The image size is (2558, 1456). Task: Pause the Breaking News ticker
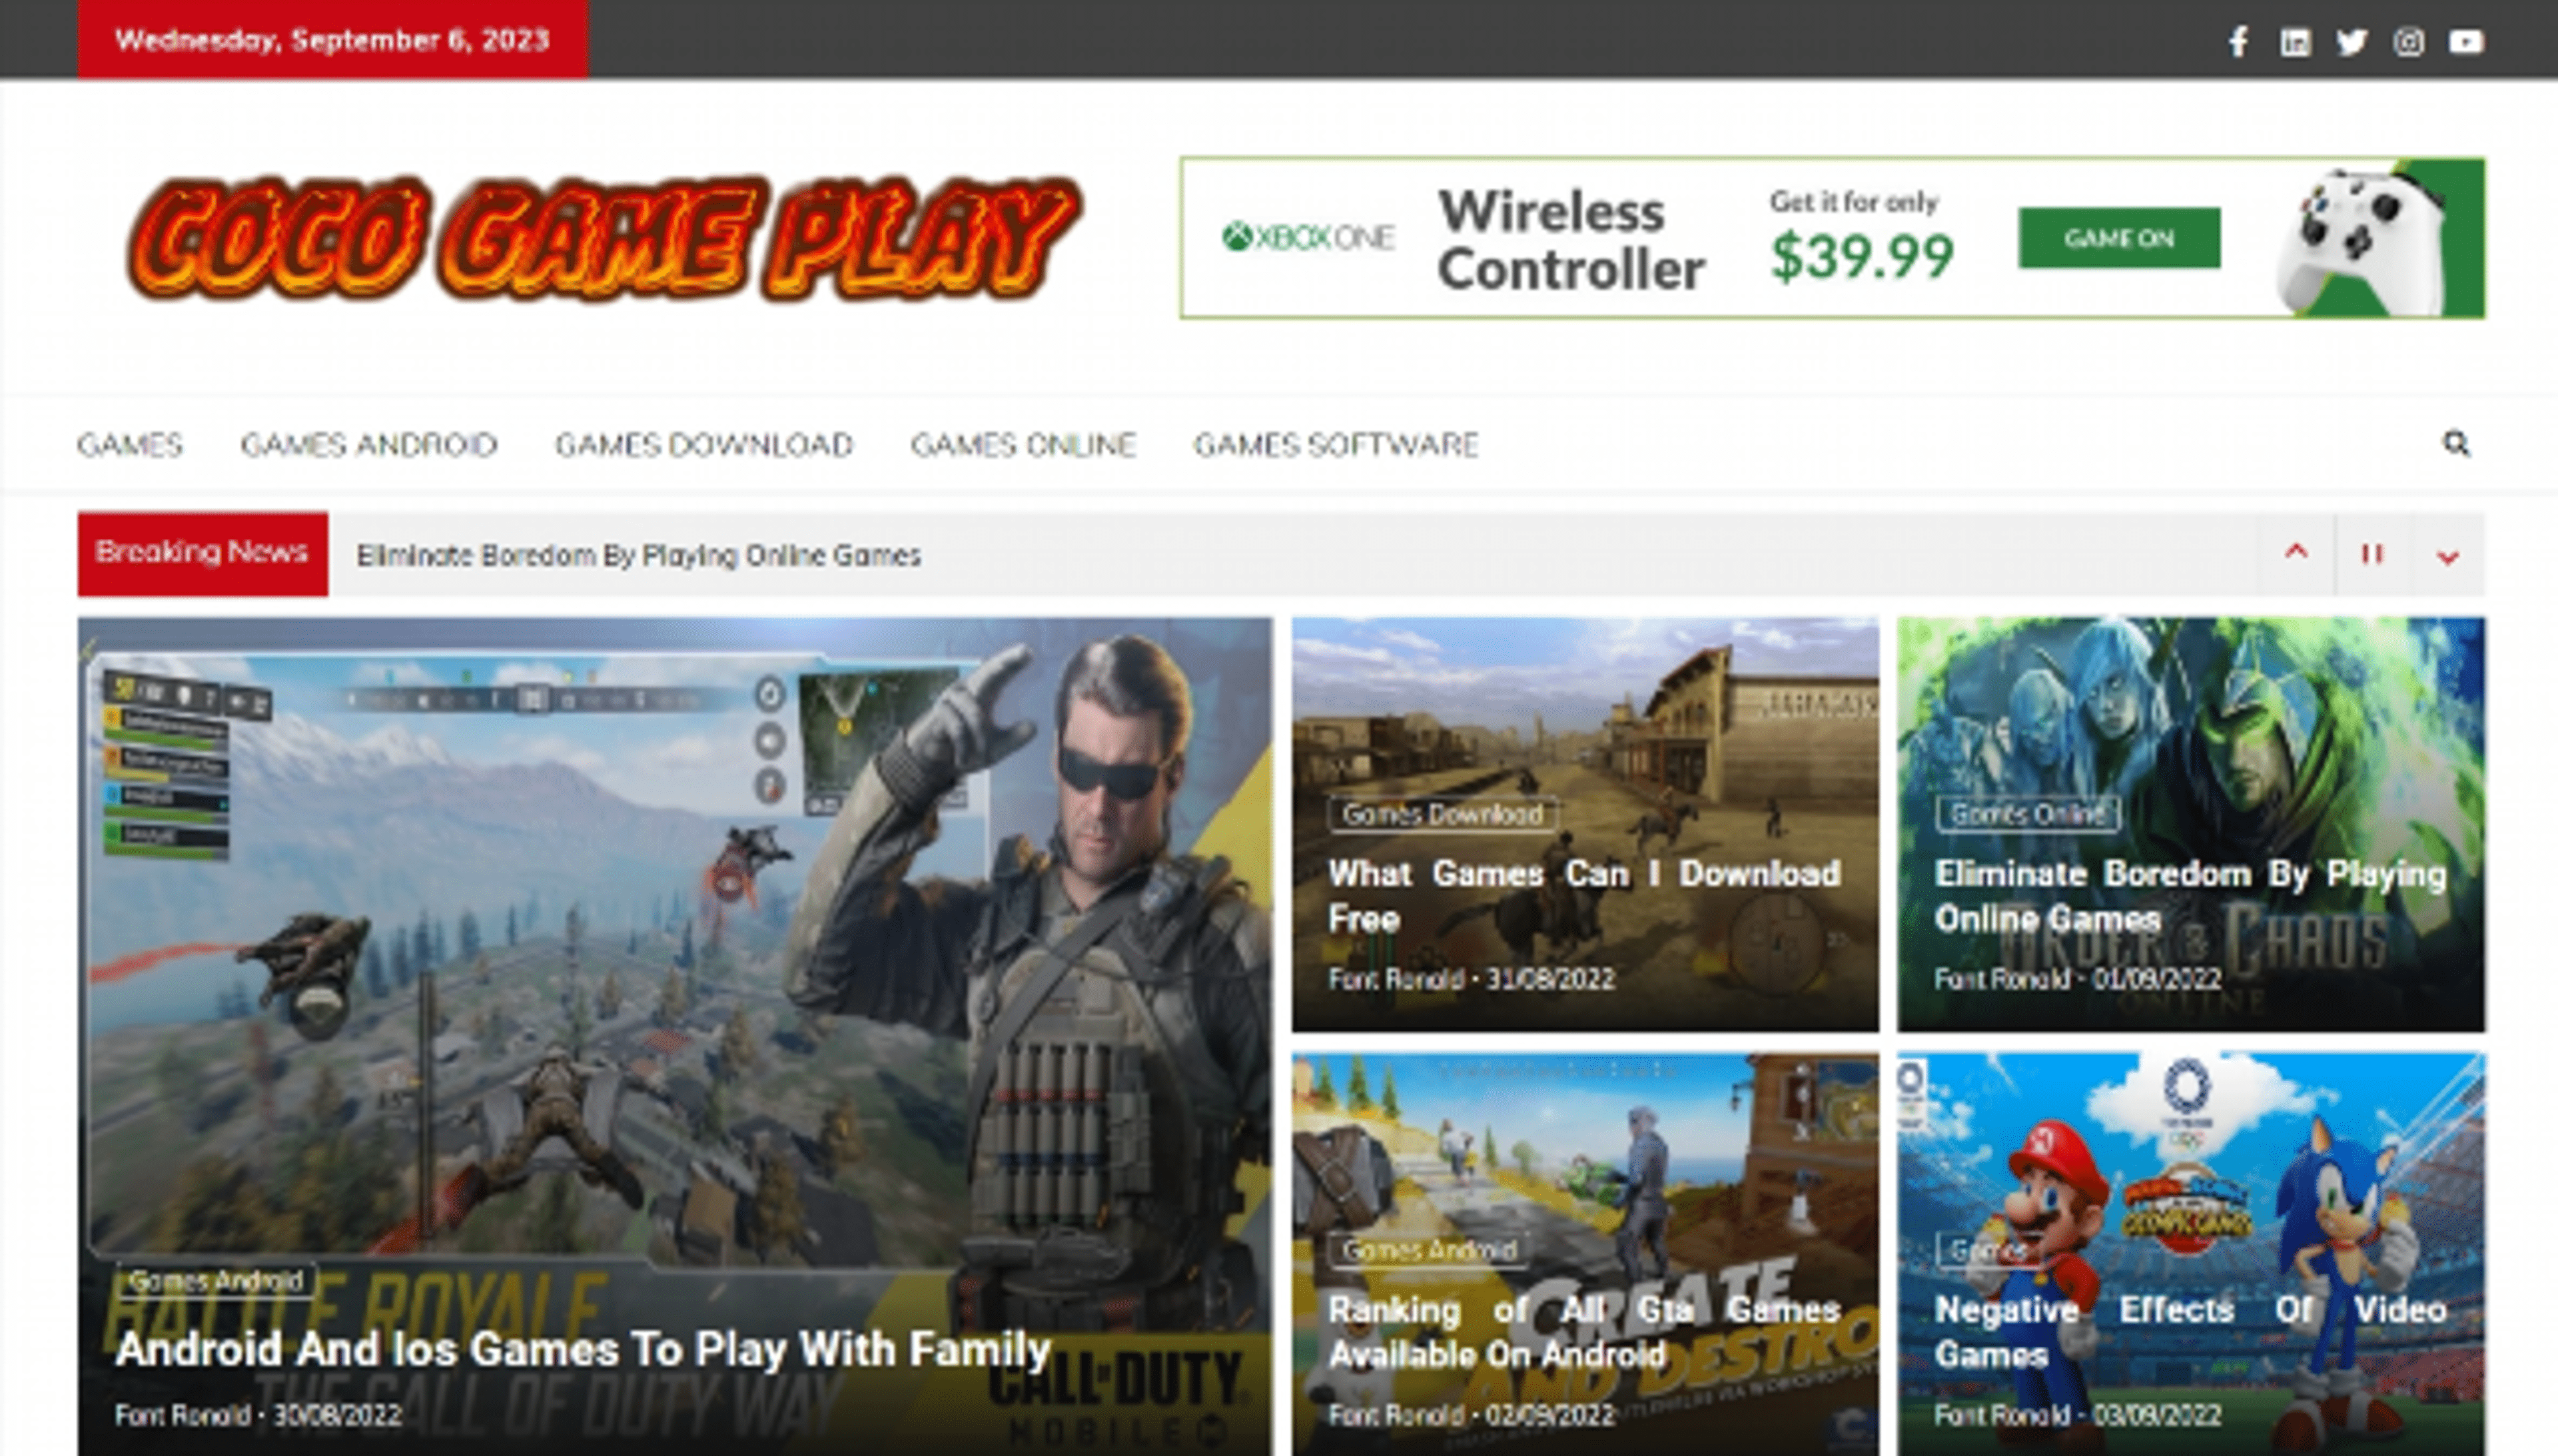[2372, 554]
